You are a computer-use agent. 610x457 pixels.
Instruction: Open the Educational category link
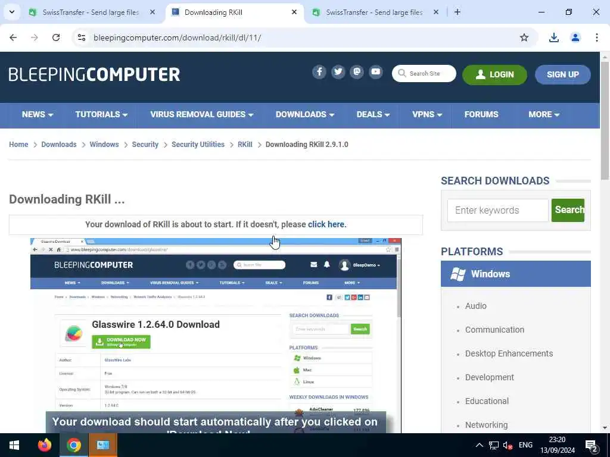click(x=487, y=401)
